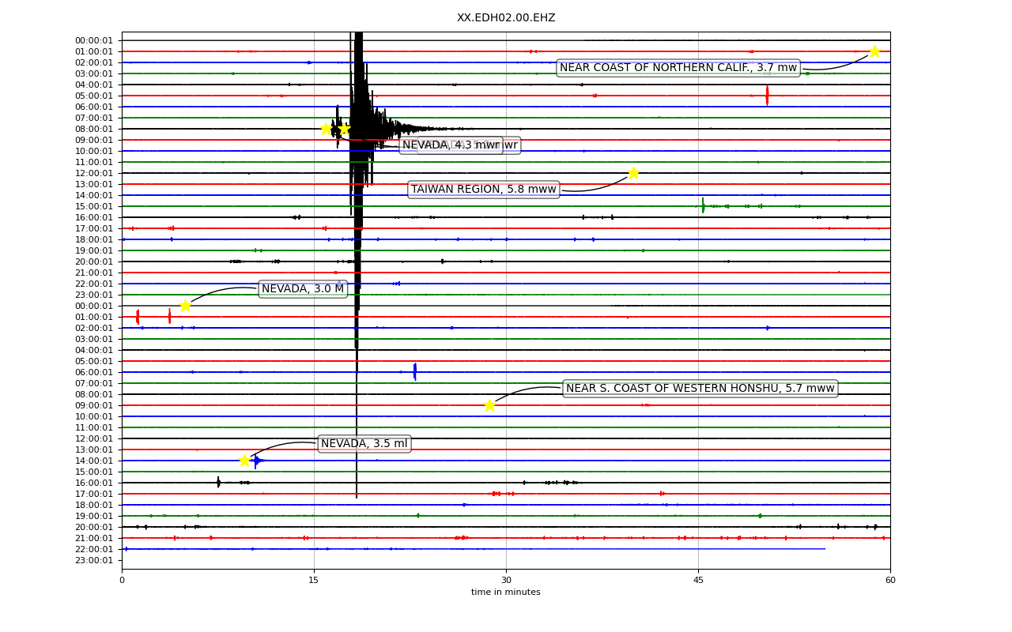The width and height of the screenshot is (1012, 632).
Task: Select the TAIWAN REGION, 5.8 mww label
Action: click(x=484, y=190)
